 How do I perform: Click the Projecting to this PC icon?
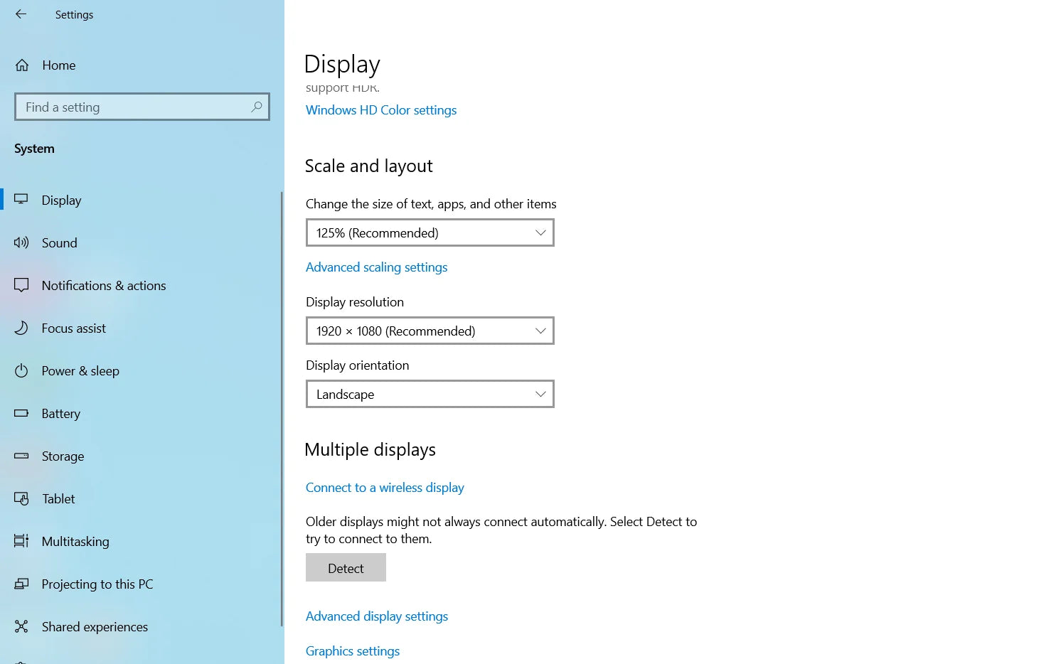tap(21, 584)
